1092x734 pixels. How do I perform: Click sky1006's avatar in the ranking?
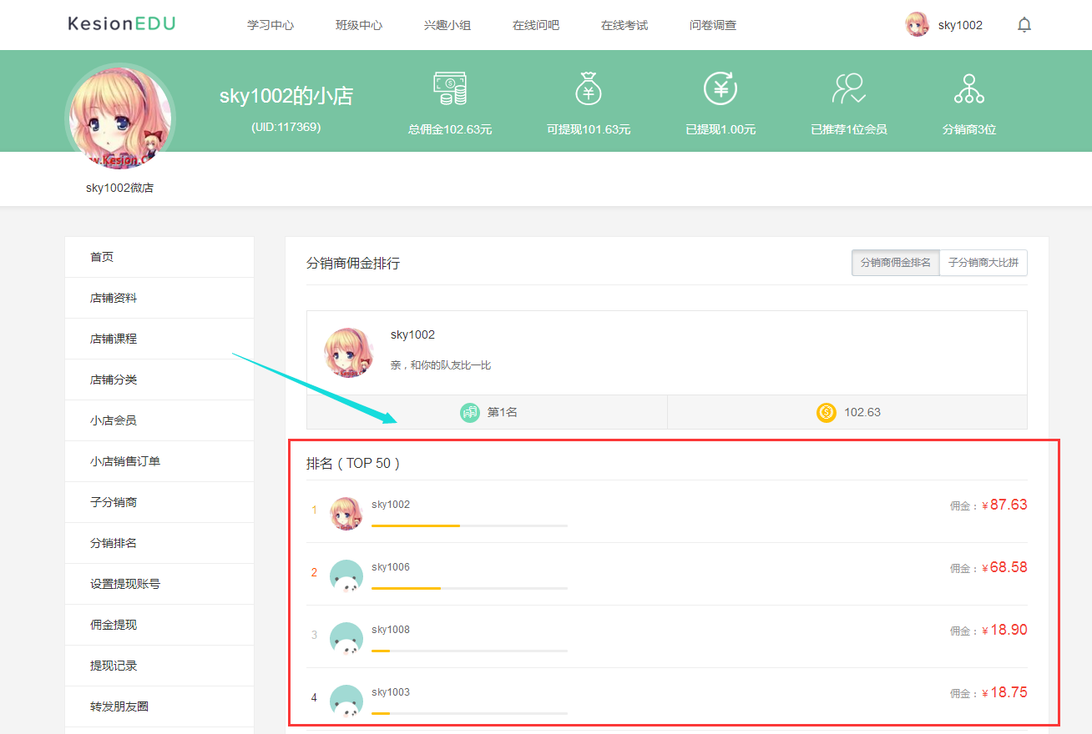click(346, 576)
